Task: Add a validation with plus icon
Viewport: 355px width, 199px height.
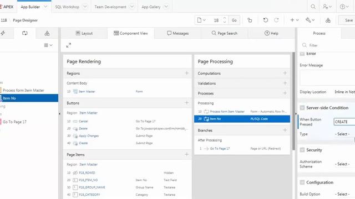Action: tap(285, 83)
